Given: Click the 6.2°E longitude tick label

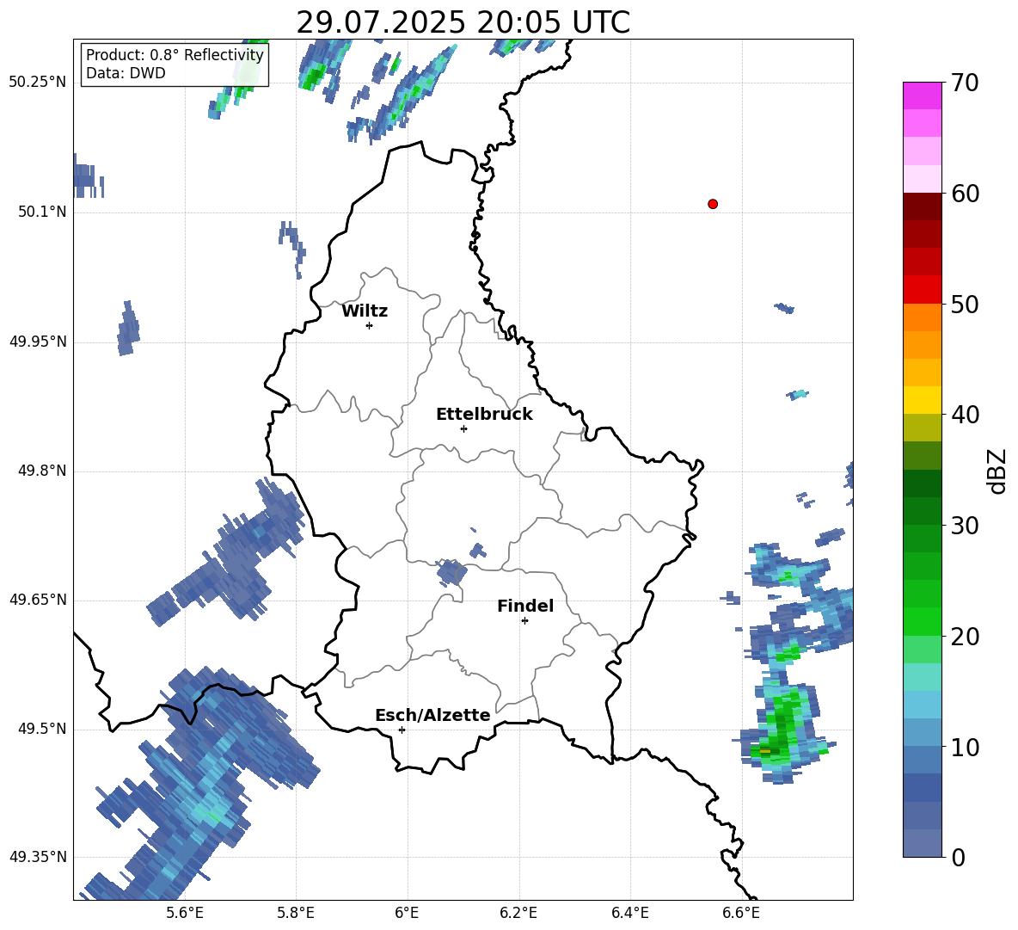Looking at the screenshot, I should [518, 913].
